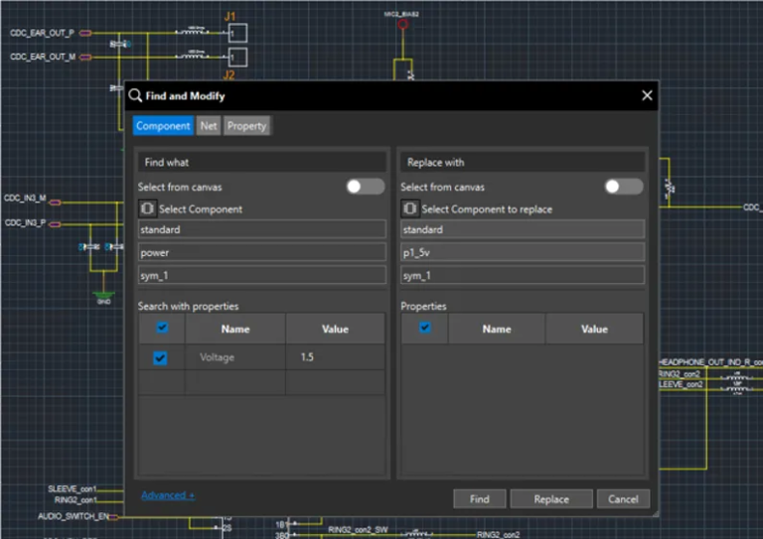Switch to the Net tab
Image resolution: width=763 pixels, height=539 pixels.
tap(209, 126)
